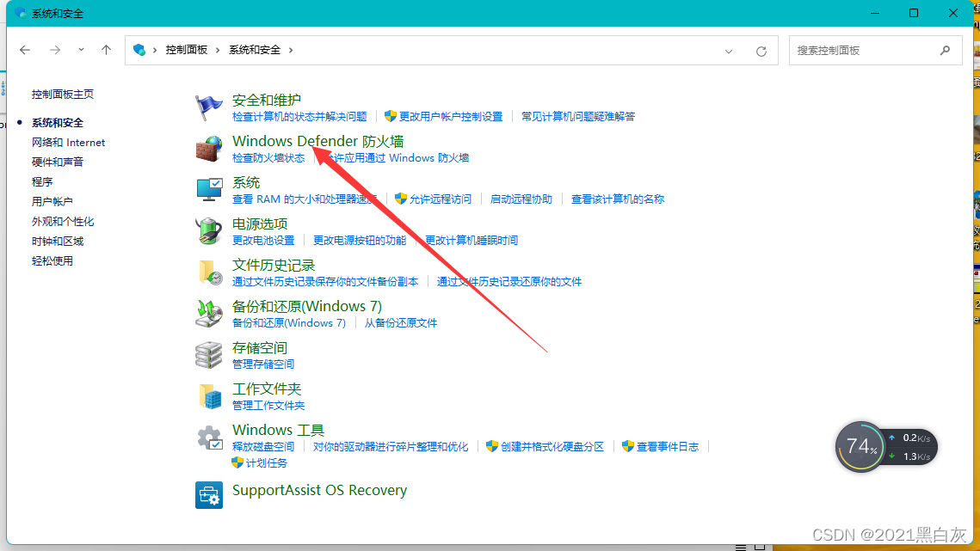Open the 安全和维护 heading
The height and width of the screenshot is (551, 980).
coord(266,100)
